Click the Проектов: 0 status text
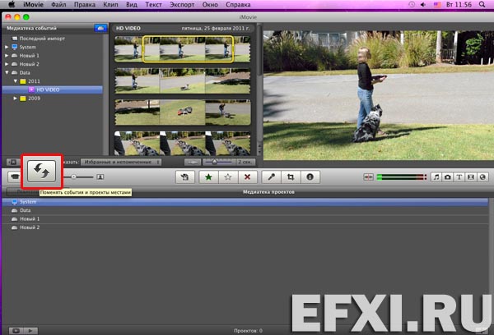The image size is (494, 335). [x=248, y=331]
